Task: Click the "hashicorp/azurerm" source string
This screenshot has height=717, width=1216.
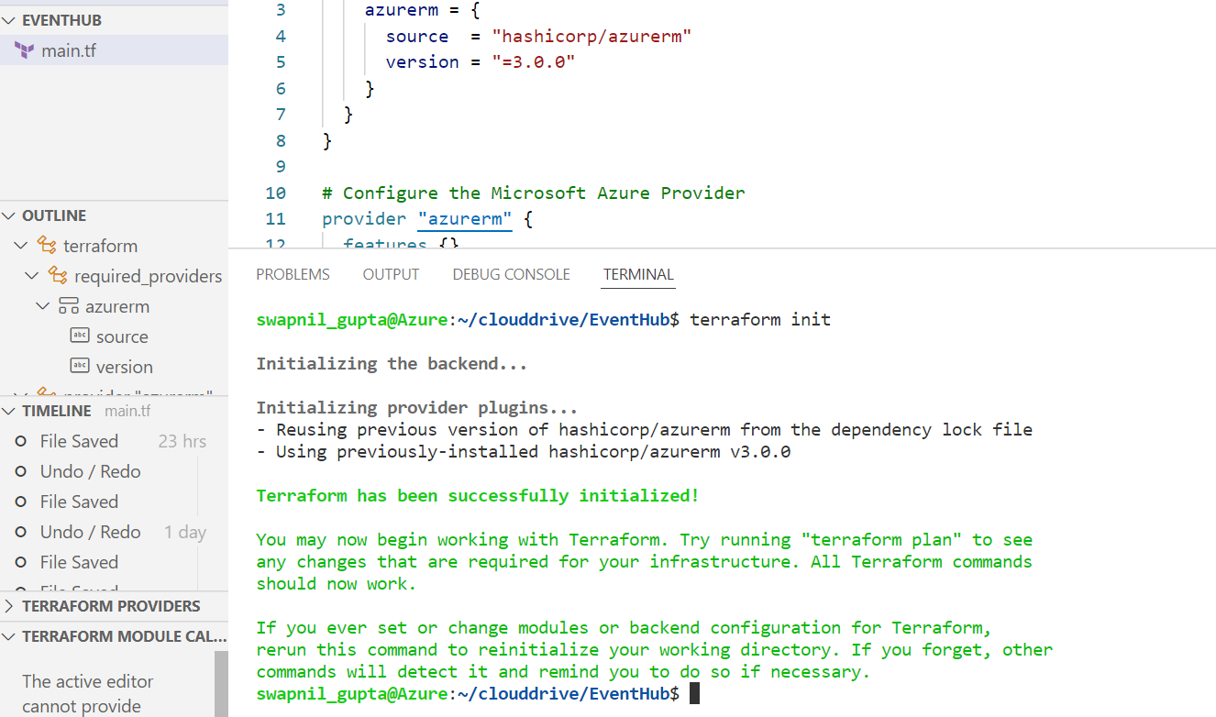Action: tap(591, 37)
